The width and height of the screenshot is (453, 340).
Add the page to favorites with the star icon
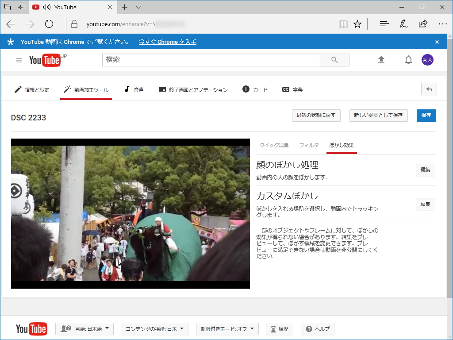point(357,24)
